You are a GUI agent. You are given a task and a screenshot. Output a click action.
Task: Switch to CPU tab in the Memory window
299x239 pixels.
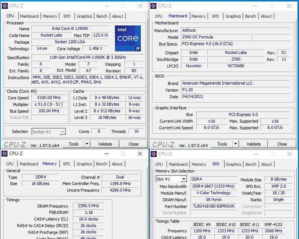click(x=10, y=164)
